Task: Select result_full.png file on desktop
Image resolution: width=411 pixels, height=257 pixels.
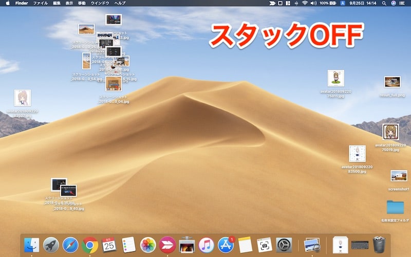Action: point(392,82)
